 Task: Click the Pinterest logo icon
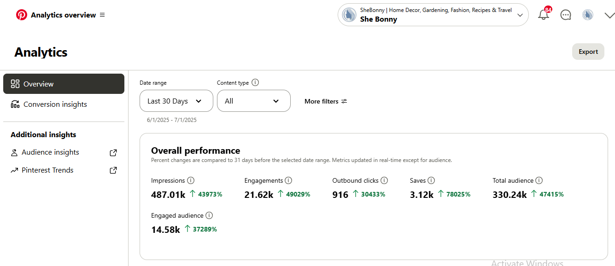(22, 15)
